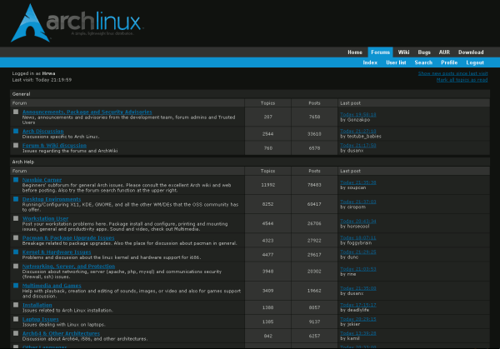
Task: Click Logout in the blue bar
Action: pyautogui.click(x=475, y=62)
